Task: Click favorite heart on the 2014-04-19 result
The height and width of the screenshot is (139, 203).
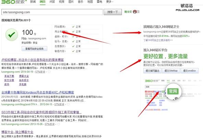Action: coord(49,72)
